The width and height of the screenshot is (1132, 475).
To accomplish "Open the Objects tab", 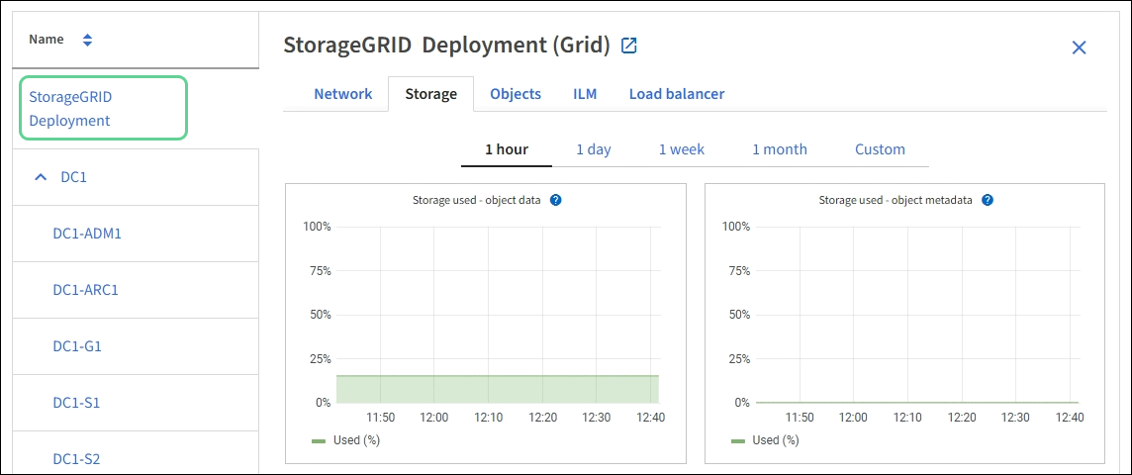I will point(516,94).
